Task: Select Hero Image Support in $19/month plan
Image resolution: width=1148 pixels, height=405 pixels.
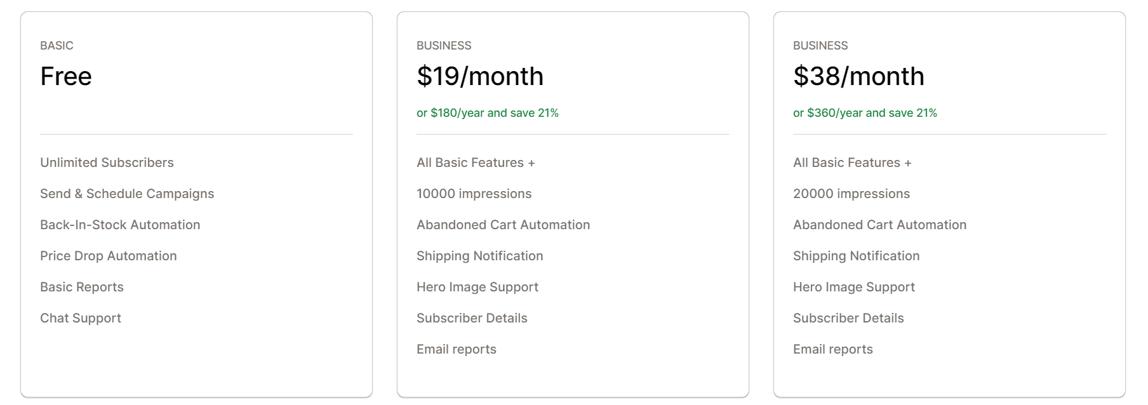Action: click(477, 287)
